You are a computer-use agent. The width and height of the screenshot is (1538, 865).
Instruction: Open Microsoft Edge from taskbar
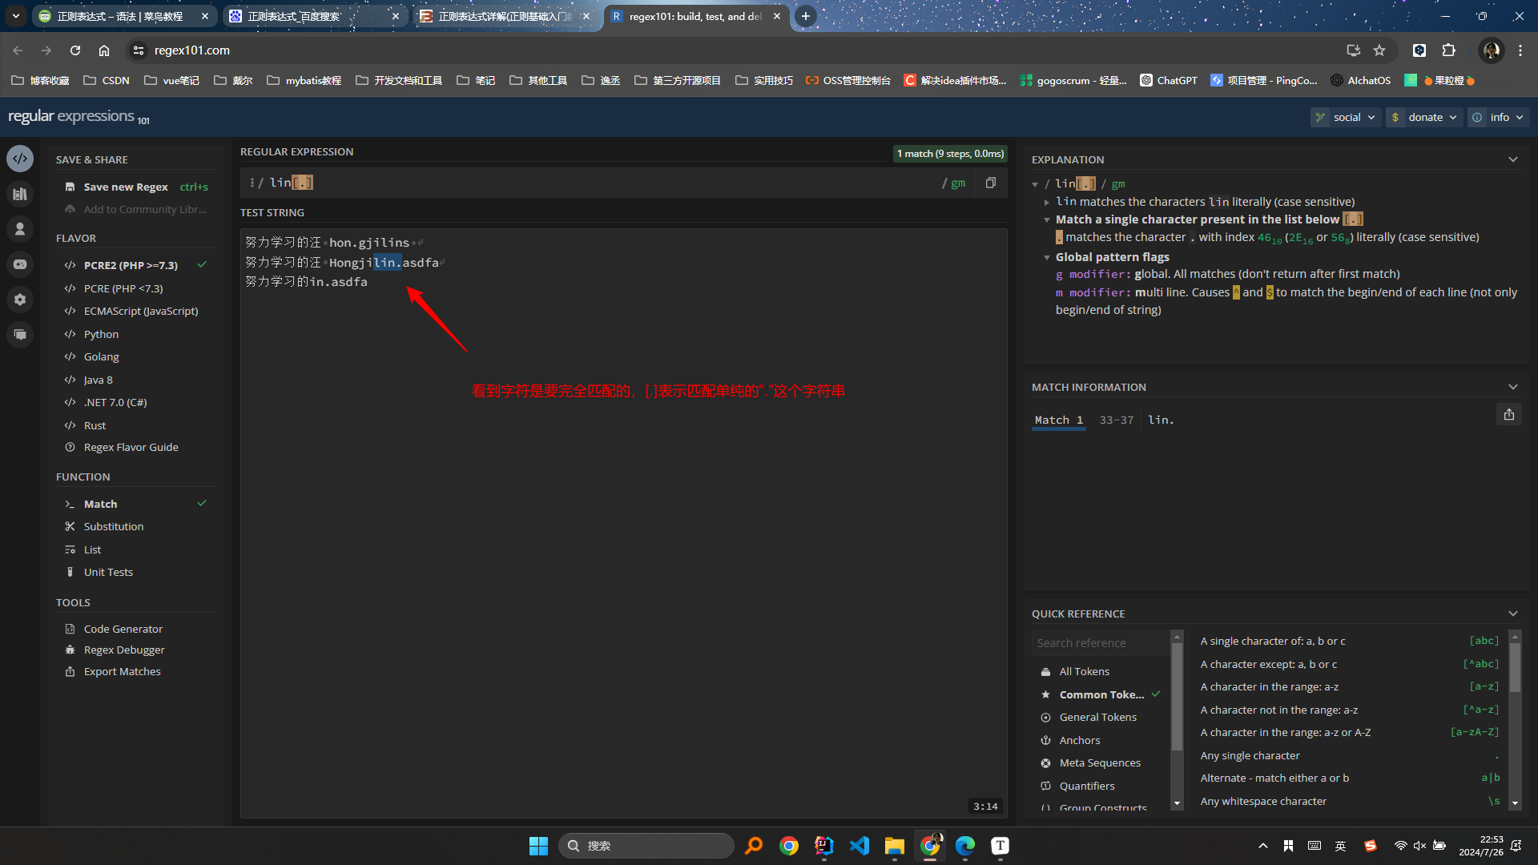click(x=965, y=846)
